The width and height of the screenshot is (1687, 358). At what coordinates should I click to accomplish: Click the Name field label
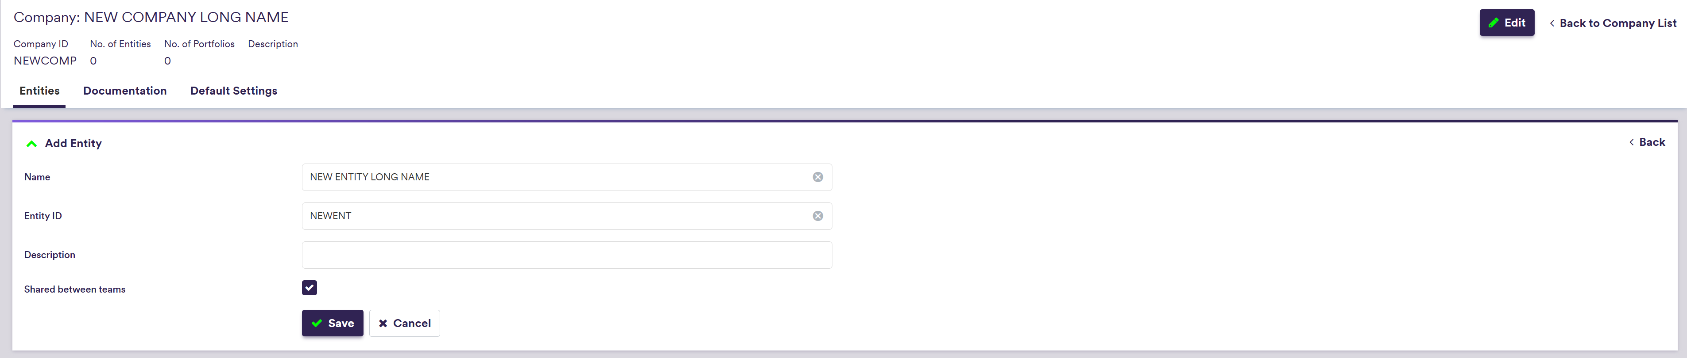(x=37, y=177)
